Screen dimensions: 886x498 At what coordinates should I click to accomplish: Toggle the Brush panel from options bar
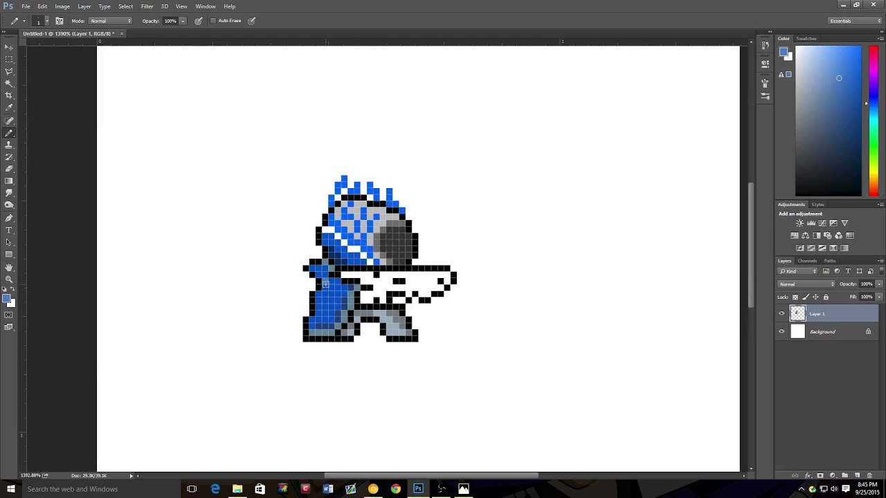pos(60,21)
